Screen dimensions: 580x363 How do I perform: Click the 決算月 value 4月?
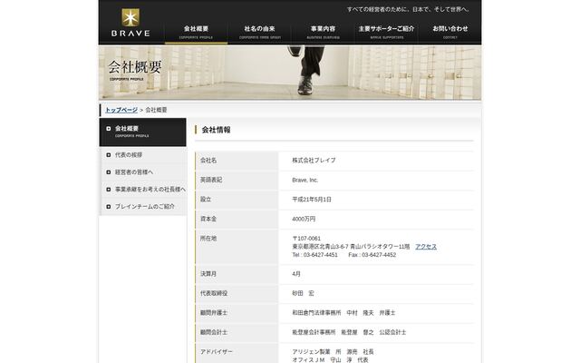coord(296,274)
